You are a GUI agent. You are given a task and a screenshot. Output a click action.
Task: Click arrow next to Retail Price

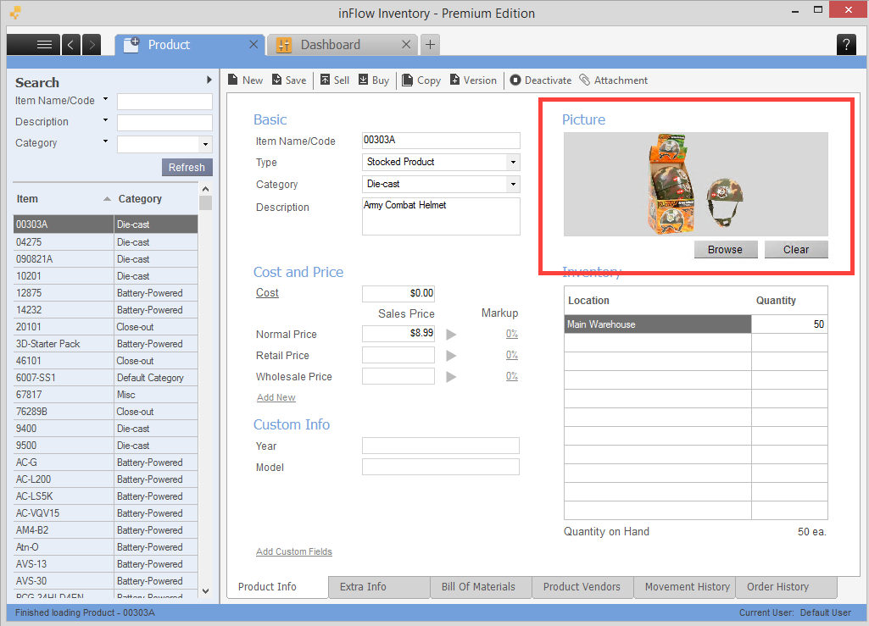pos(452,355)
